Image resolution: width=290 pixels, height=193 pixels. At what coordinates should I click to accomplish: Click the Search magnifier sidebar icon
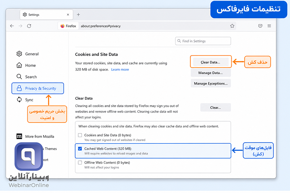pyautogui.click(x=19, y=77)
